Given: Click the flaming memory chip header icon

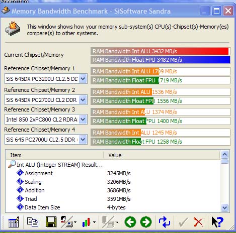Looking at the screenshot, I should [x=13, y=29].
